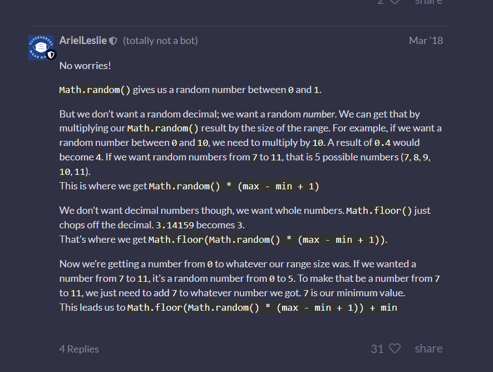Click the final Math.floor formula code block

click(262, 307)
